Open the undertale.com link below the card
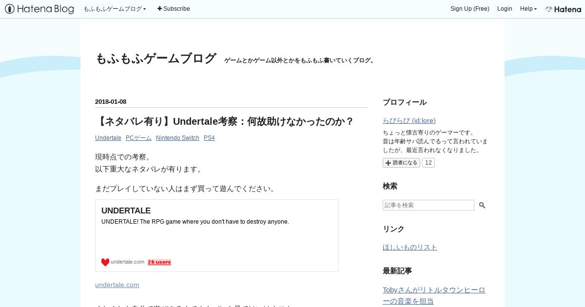 (117, 285)
